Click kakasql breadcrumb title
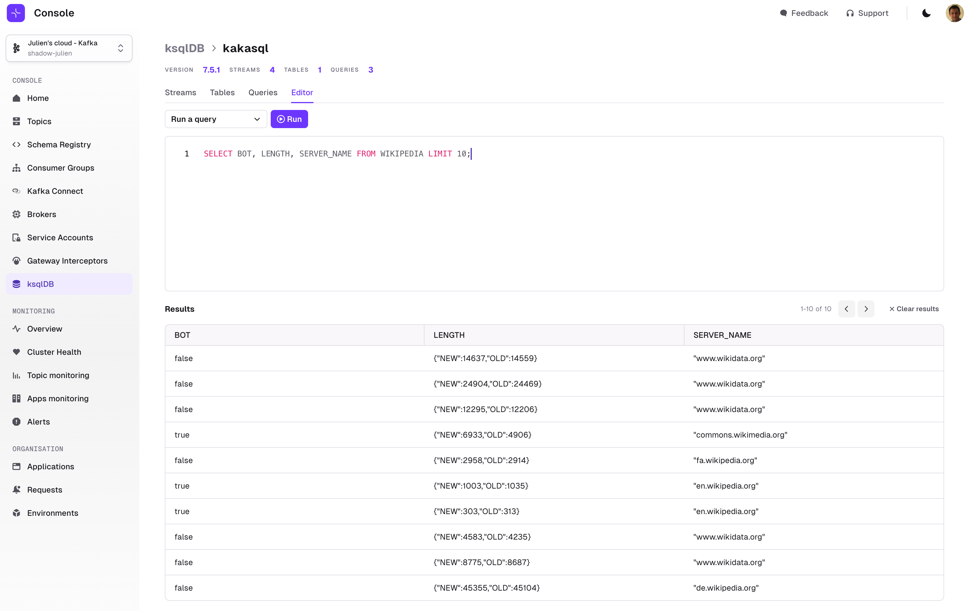 click(x=246, y=48)
